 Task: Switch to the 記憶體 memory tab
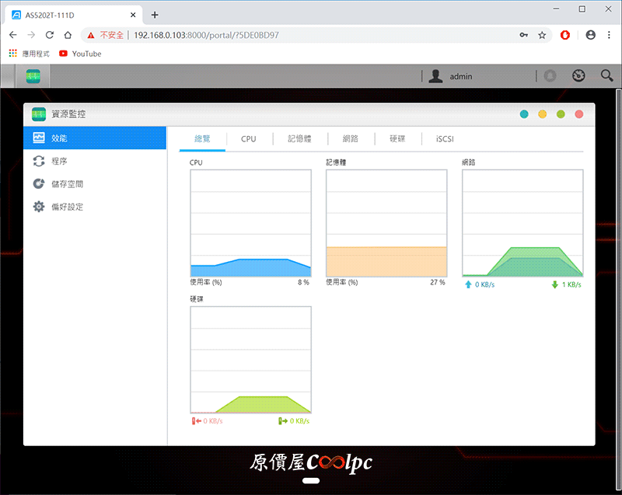coord(299,139)
